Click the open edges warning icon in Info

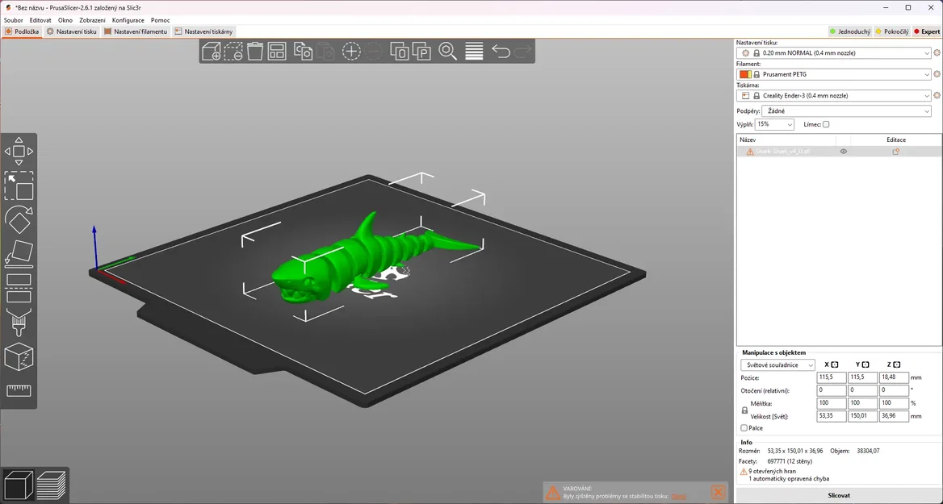click(744, 472)
